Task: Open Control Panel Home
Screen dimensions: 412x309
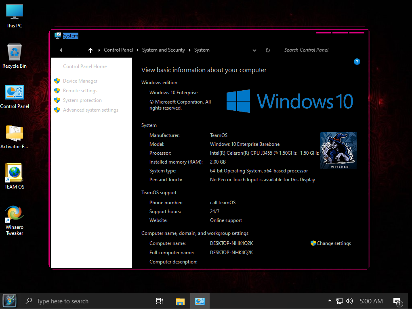Action: [x=85, y=66]
